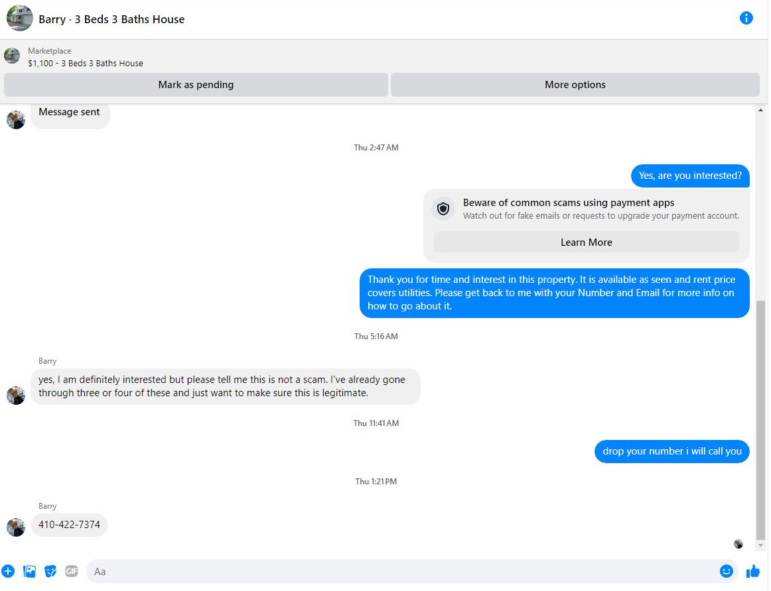Focus the Aa message input field
This screenshot has width=771, height=591.
click(x=403, y=571)
